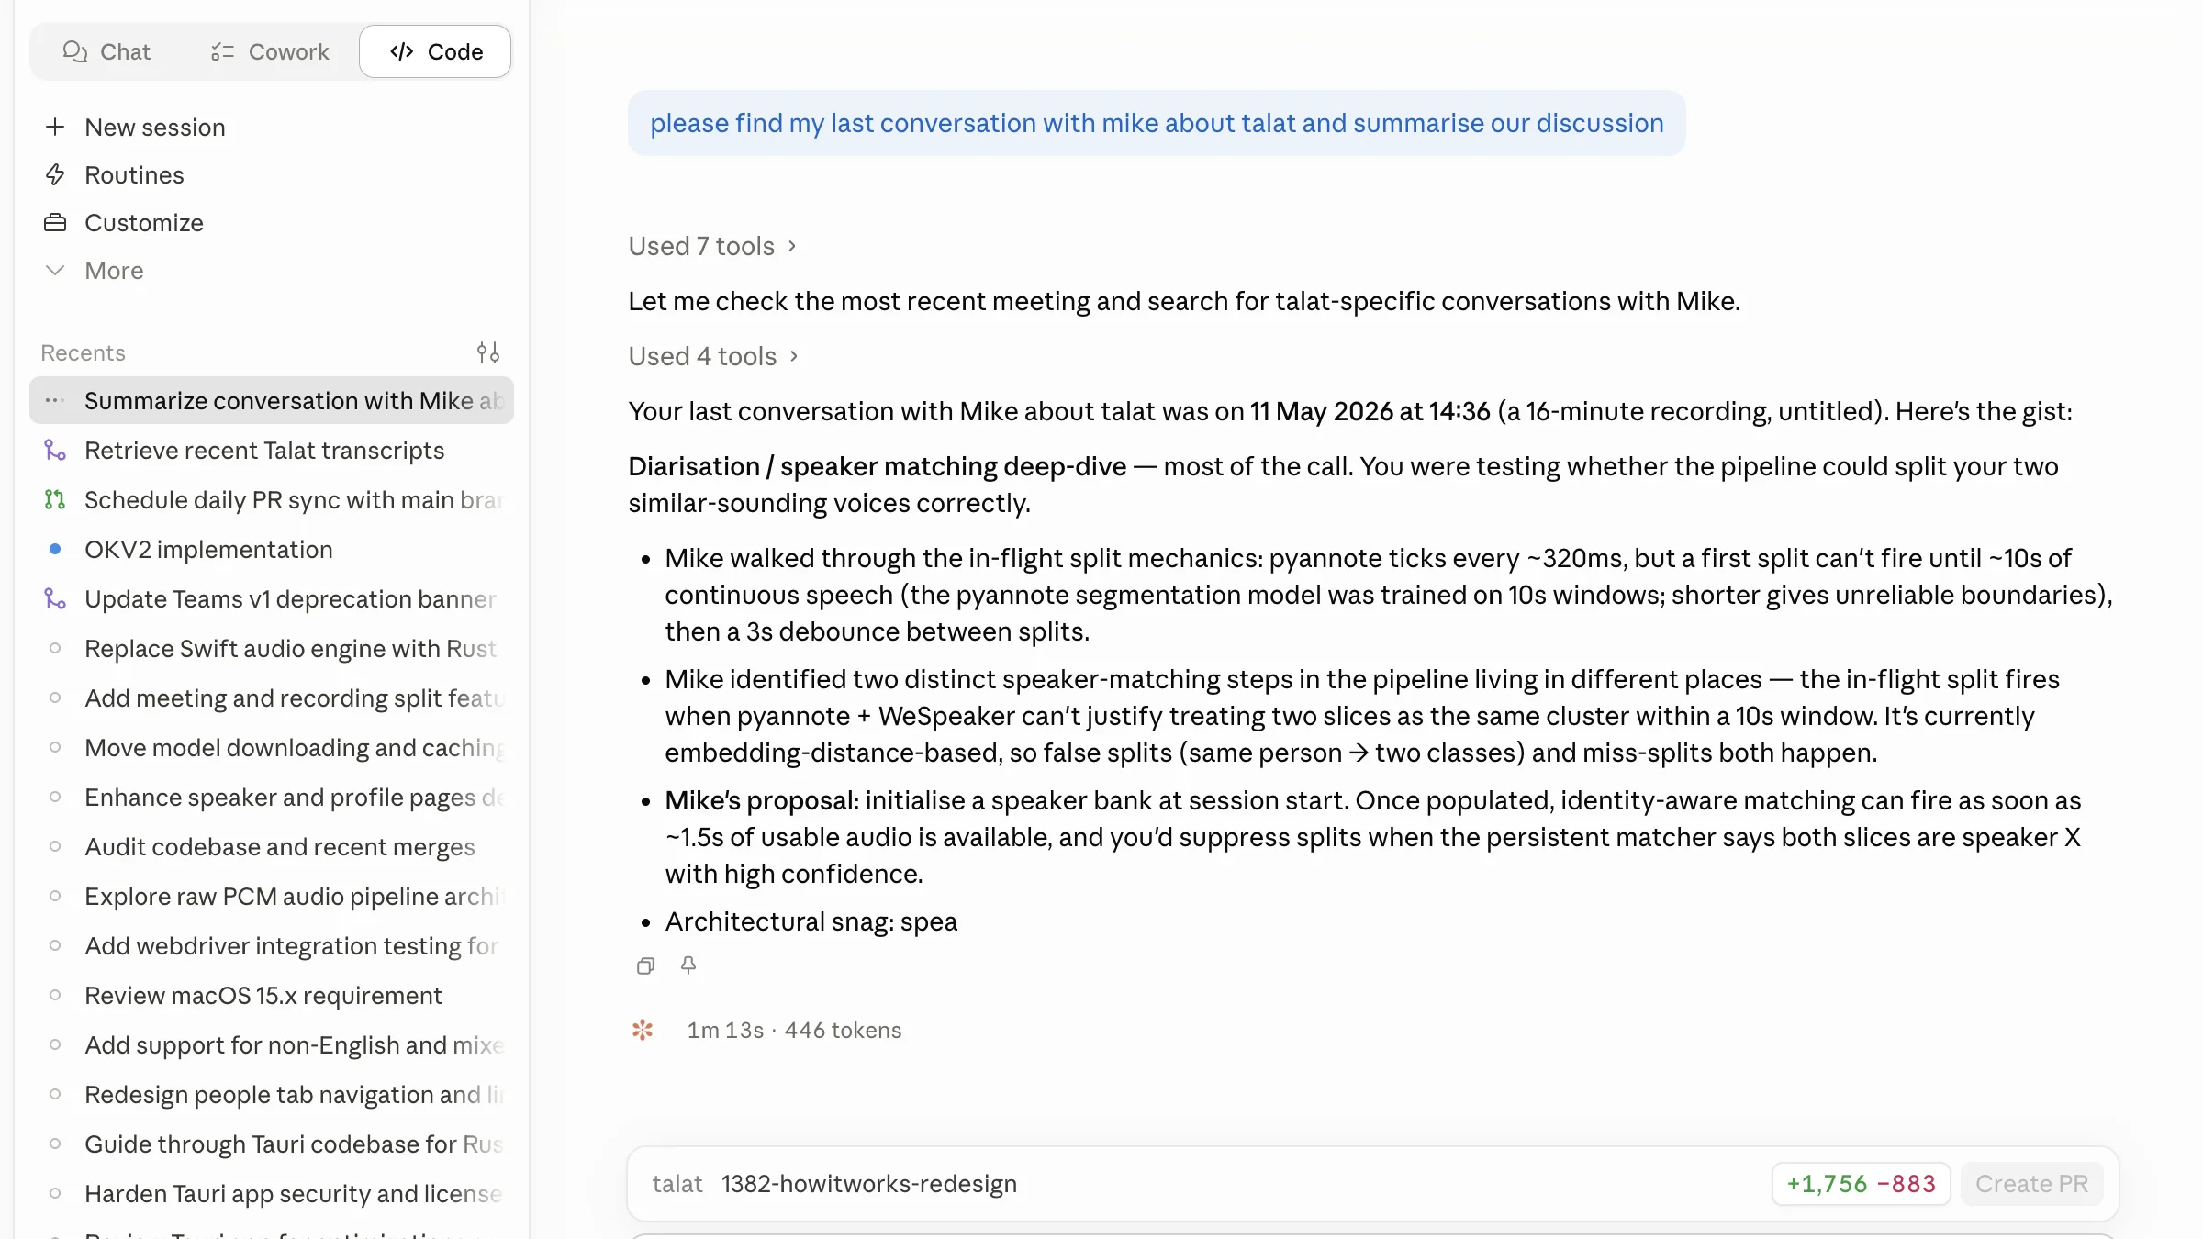Expand the Used 4 tools details
The height and width of the screenshot is (1239, 2203).
713,356
